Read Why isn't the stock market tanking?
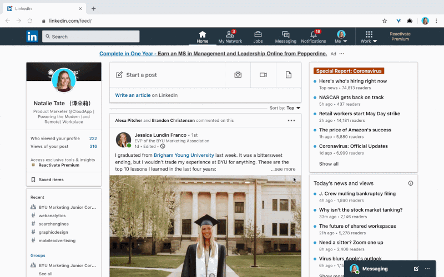The width and height of the screenshot is (444, 277). (361, 210)
